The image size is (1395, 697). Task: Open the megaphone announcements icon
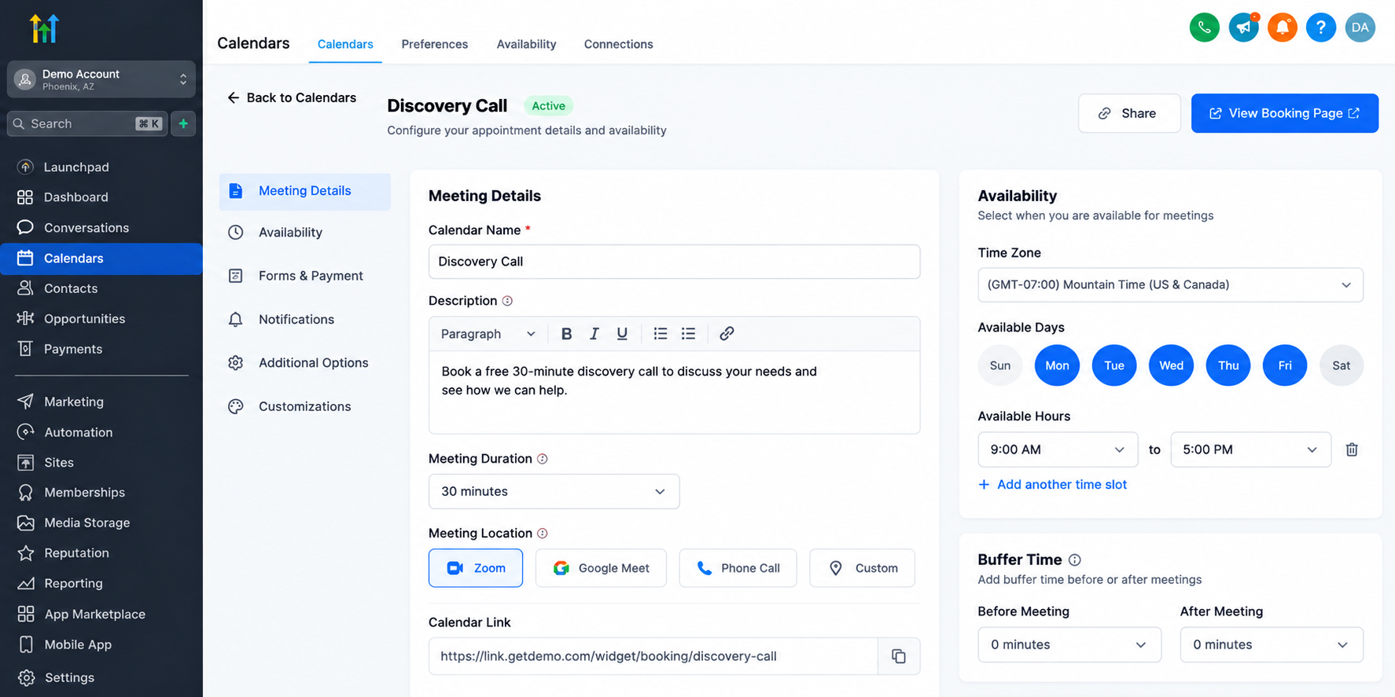tap(1243, 28)
